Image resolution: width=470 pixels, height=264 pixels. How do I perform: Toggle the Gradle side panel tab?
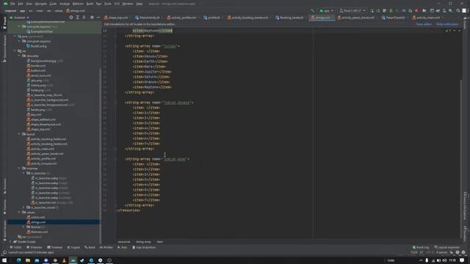pyautogui.click(x=465, y=23)
